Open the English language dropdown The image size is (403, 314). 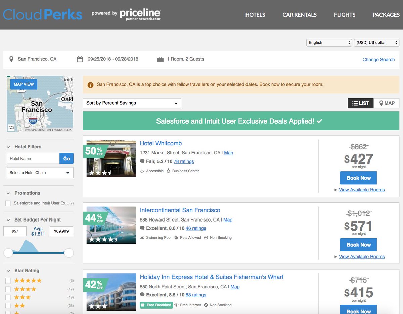pyautogui.click(x=329, y=43)
